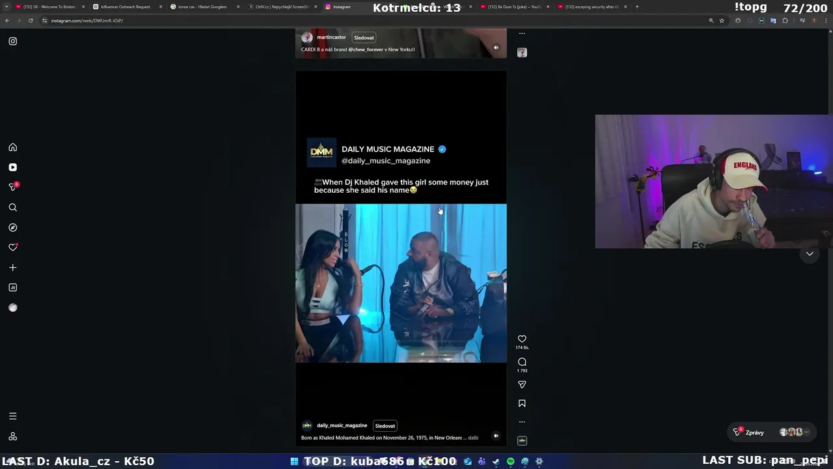Open dashboard chart icon in sidebar

[x=12, y=287]
